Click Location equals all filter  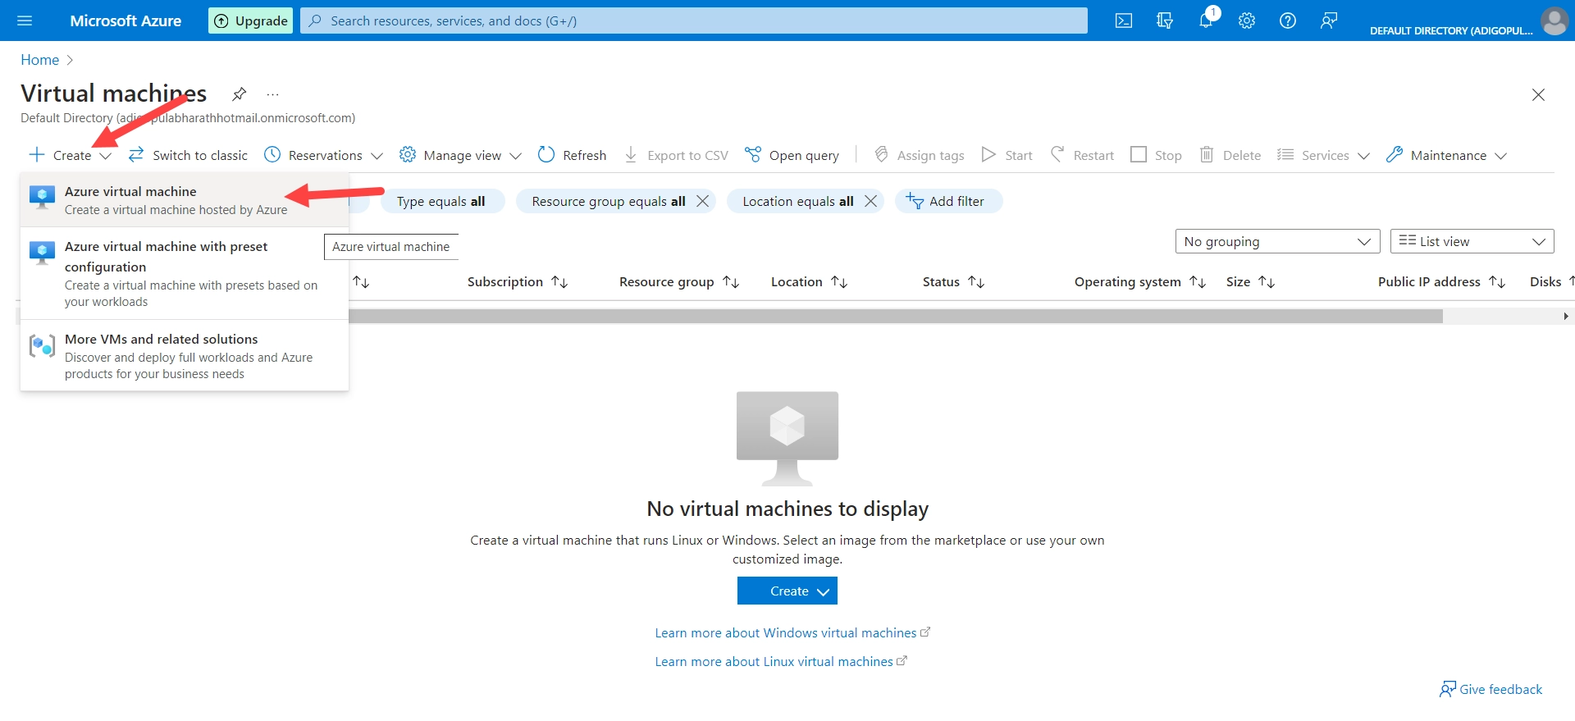coord(797,201)
